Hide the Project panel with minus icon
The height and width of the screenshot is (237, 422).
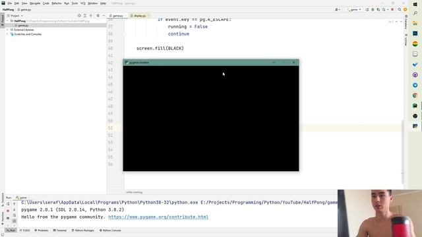104,16
